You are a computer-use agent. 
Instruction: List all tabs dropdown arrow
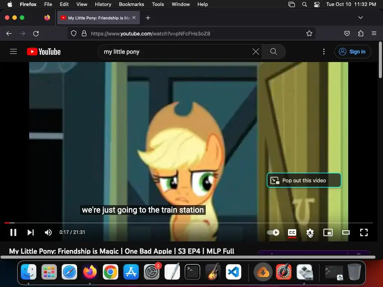pos(360,18)
